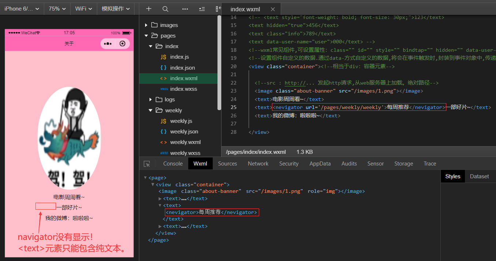Image resolution: width=496 pixels, height=261 pixels.
Task: Open the Dataset panel tab
Action: [x=479, y=176]
